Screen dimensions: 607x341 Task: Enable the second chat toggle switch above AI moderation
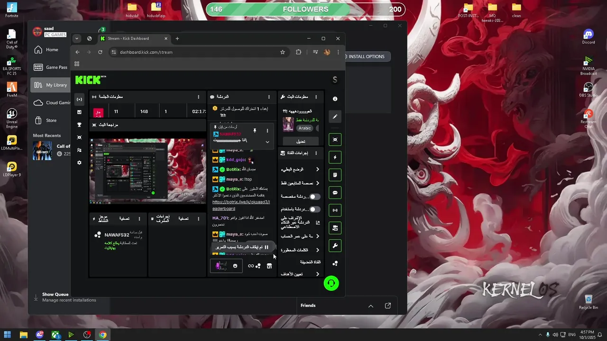pos(314,209)
